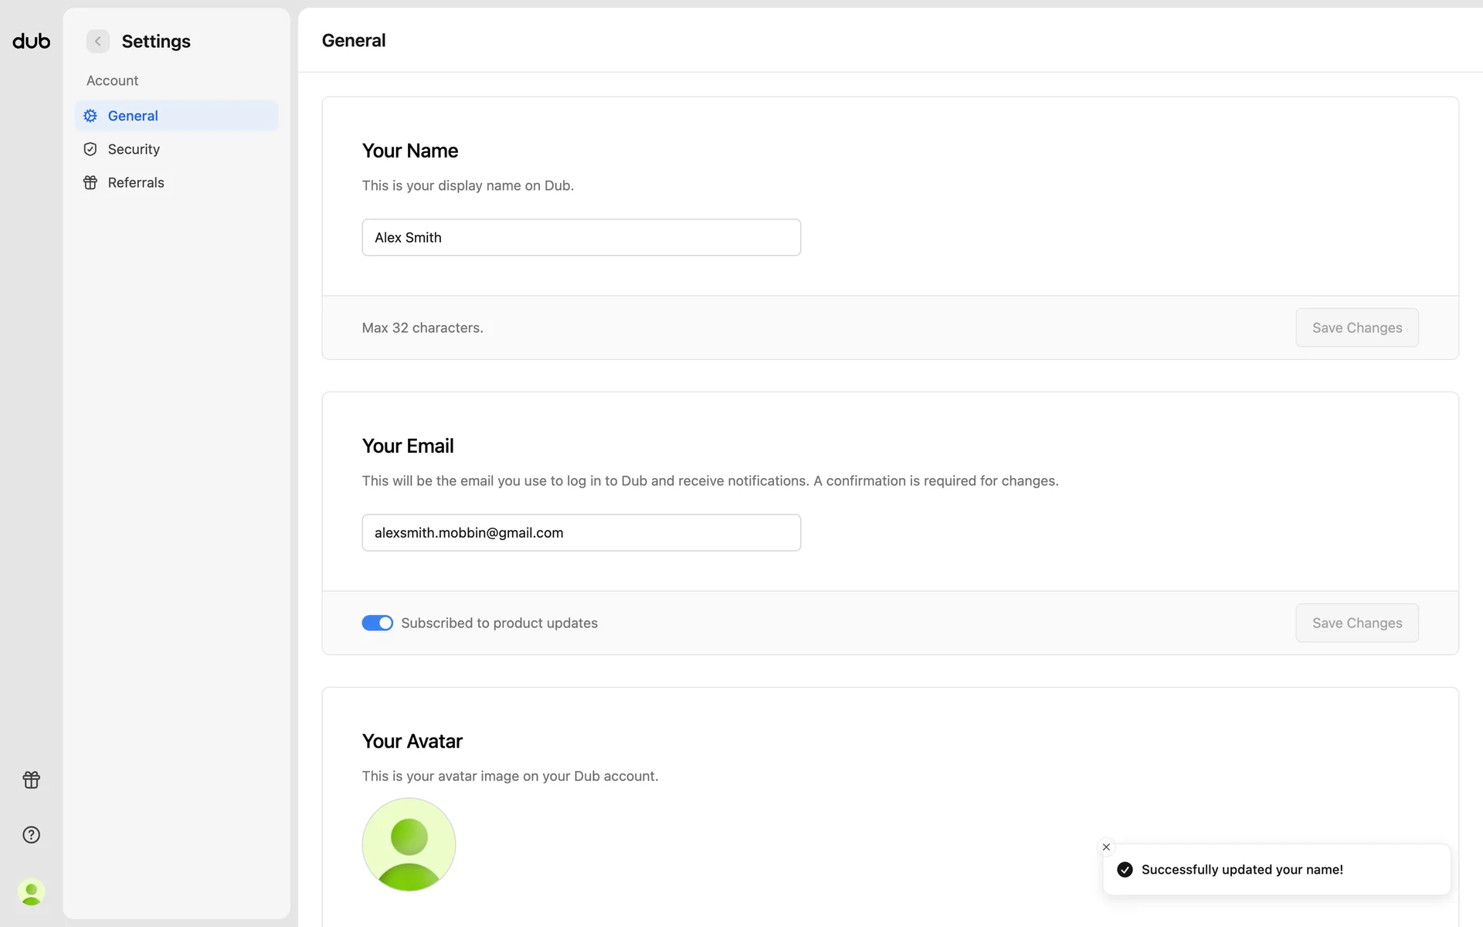This screenshot has width=1483, height=927.
Task: Click the Alex Smith name field
Action: tap(581, 237)
